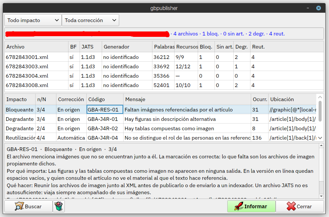Open the Todo impacto filter dropdown
329x217 pixels.
33,20
